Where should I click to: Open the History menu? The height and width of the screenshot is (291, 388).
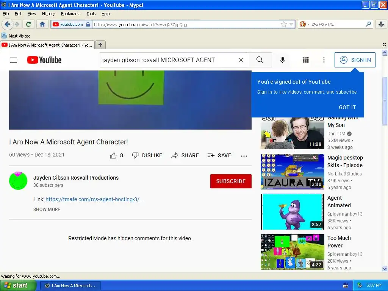tap(48, 14)
